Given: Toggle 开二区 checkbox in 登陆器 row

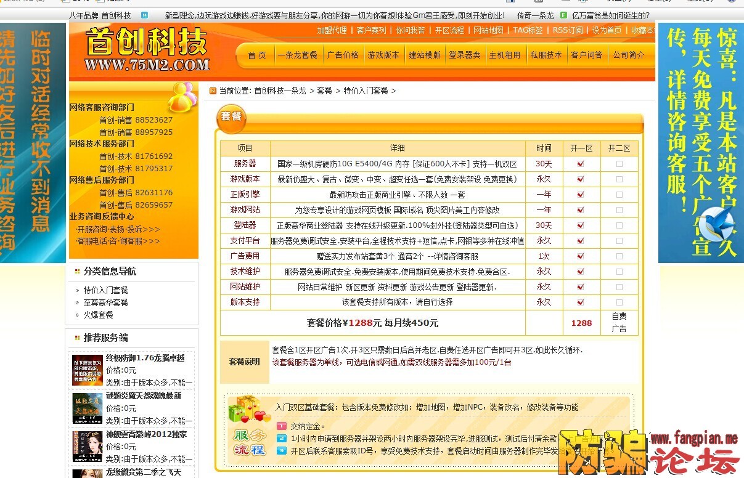Looking at the screenshot, I should pyautogui.click(x=619, y=225).
